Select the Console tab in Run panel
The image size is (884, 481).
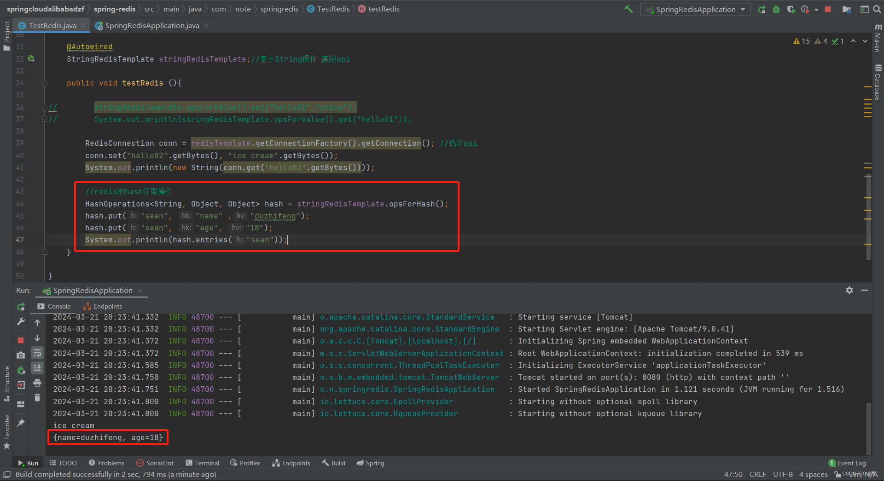pyautogui.click(x=54, y=306)
